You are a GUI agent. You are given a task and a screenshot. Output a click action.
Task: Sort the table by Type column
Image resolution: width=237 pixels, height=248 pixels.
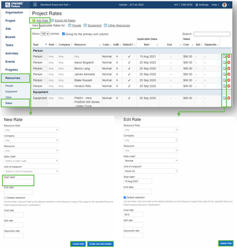click(40, 44)
